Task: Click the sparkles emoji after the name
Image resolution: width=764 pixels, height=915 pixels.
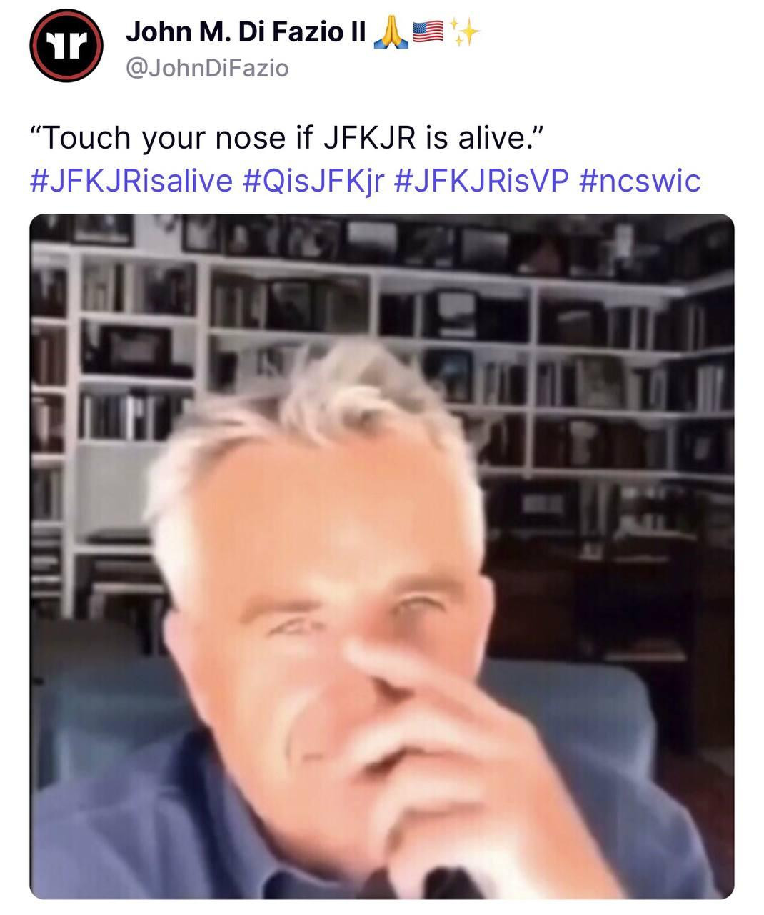Action: (465, 32)
